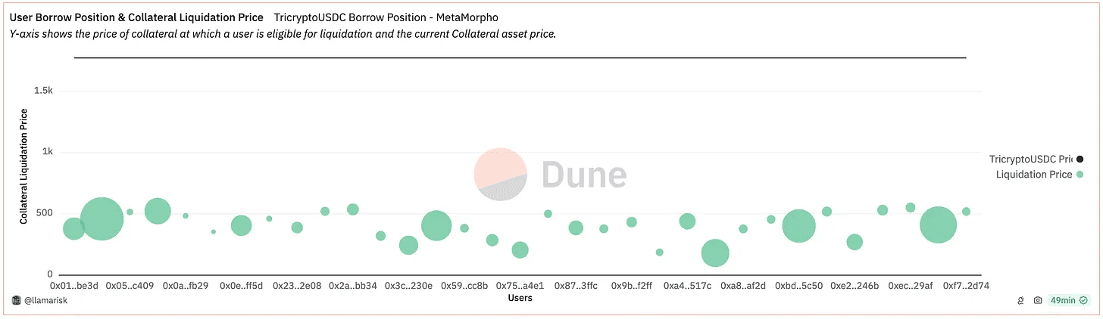Select the bubble for user 0xbd..5c50
The image size is (1103, 319).
798,225
